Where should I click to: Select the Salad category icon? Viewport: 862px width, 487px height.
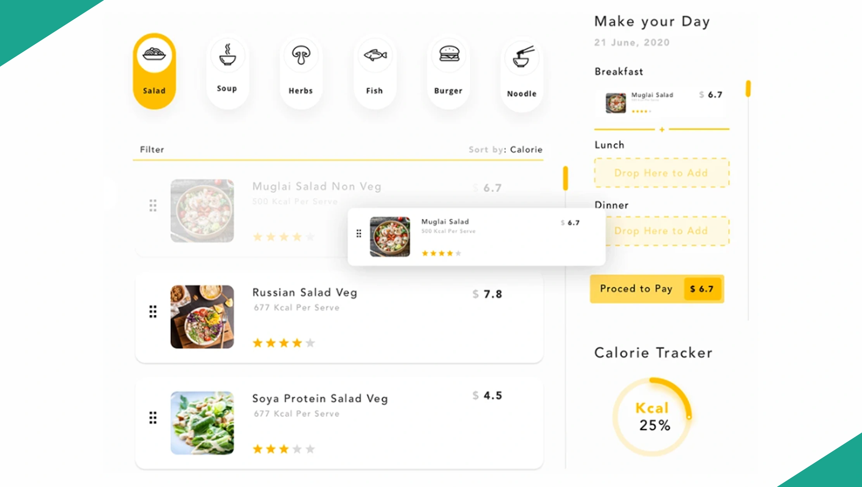point(154,55)
